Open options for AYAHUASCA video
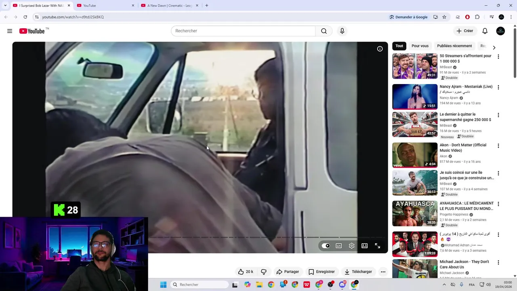 [x=498, y=204]
